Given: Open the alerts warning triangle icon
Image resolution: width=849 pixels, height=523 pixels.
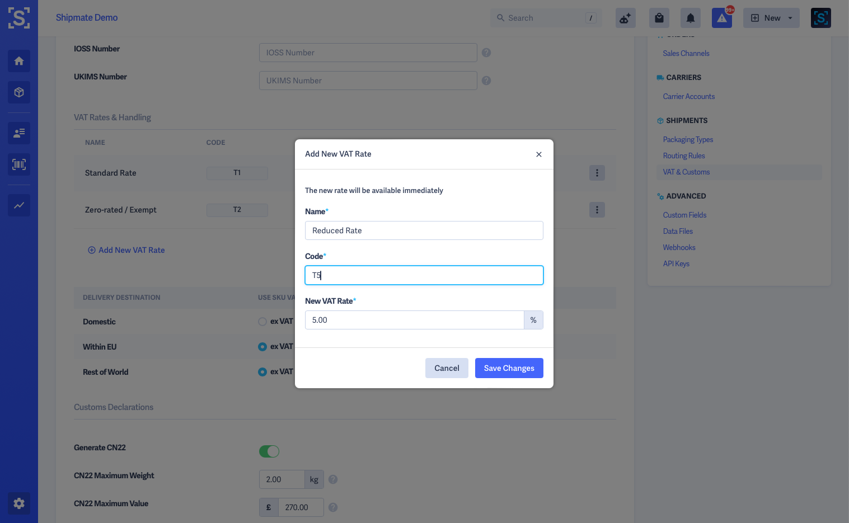Looking at the screenshot, I should click(722, 18).
